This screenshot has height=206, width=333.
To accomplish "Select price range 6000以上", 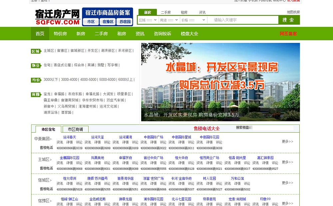I will 125,79.
